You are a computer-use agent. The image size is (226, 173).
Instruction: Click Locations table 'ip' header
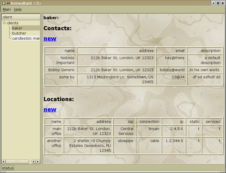[x=181, y=122]
